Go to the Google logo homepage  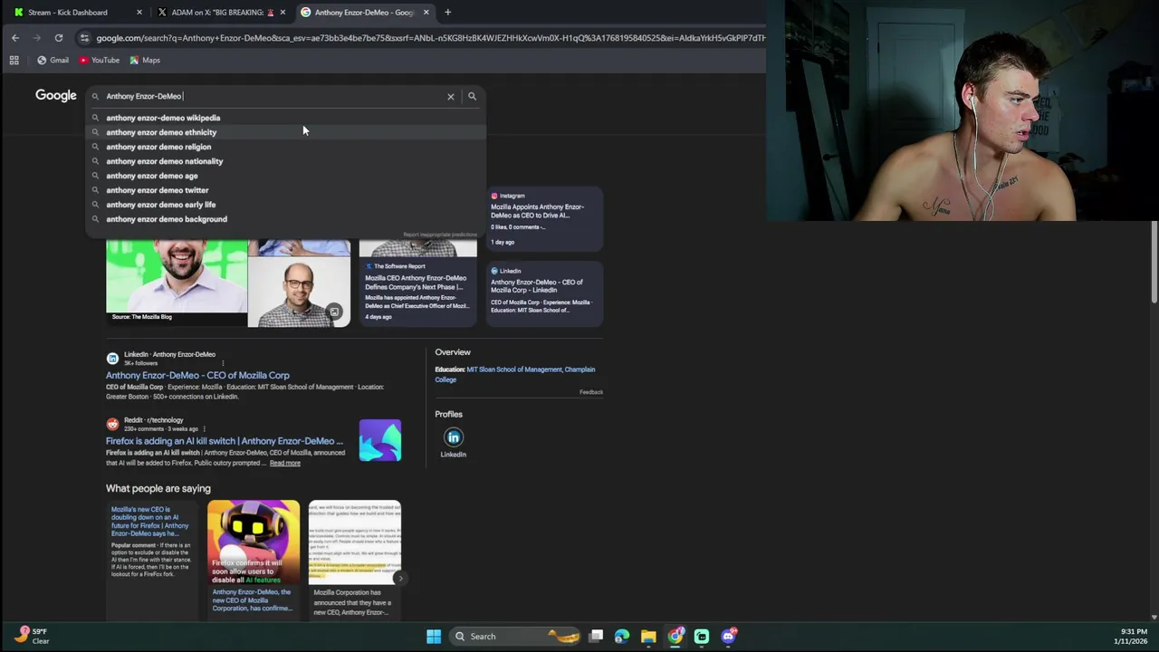click(56, 95)
